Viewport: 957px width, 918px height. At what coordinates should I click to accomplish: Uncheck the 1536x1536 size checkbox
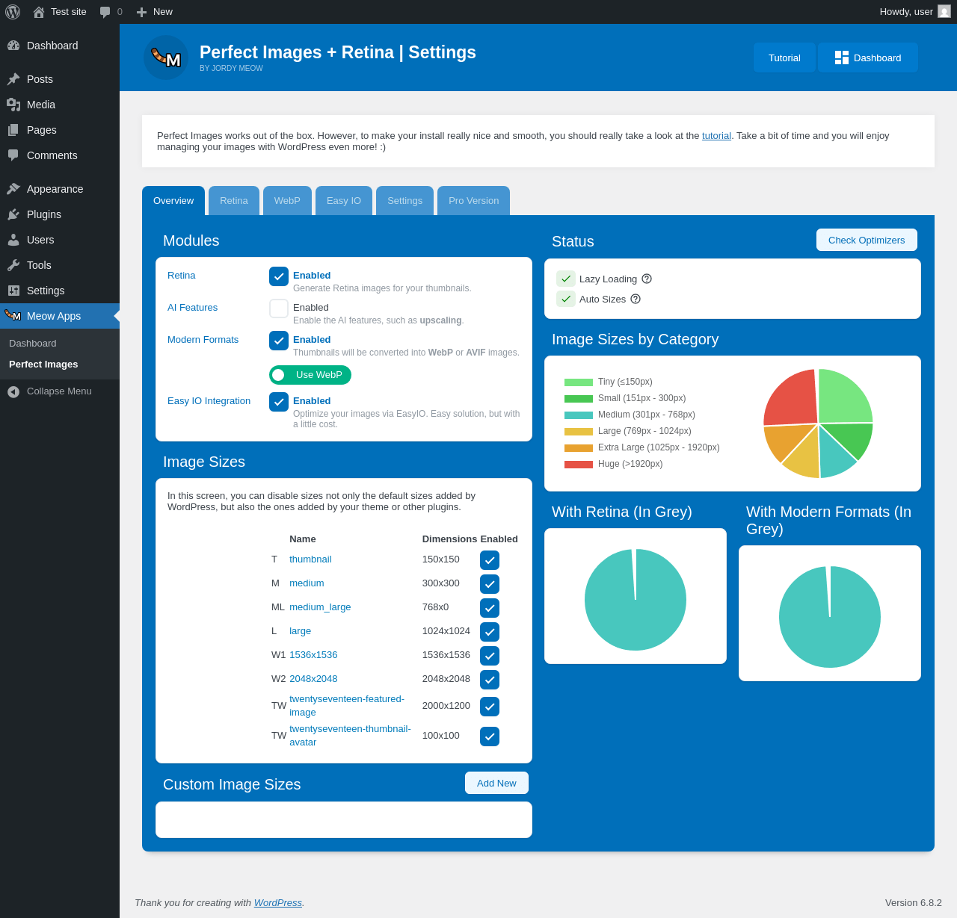pyautogui.click(x=490, y=656)
